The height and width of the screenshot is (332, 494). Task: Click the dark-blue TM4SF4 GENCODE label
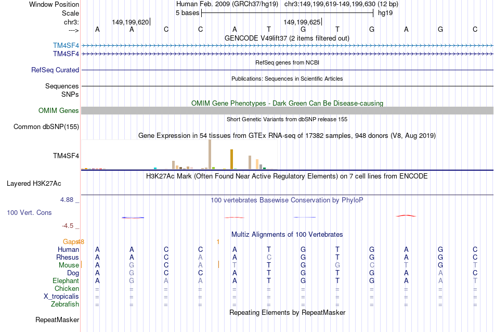(66, 54)
